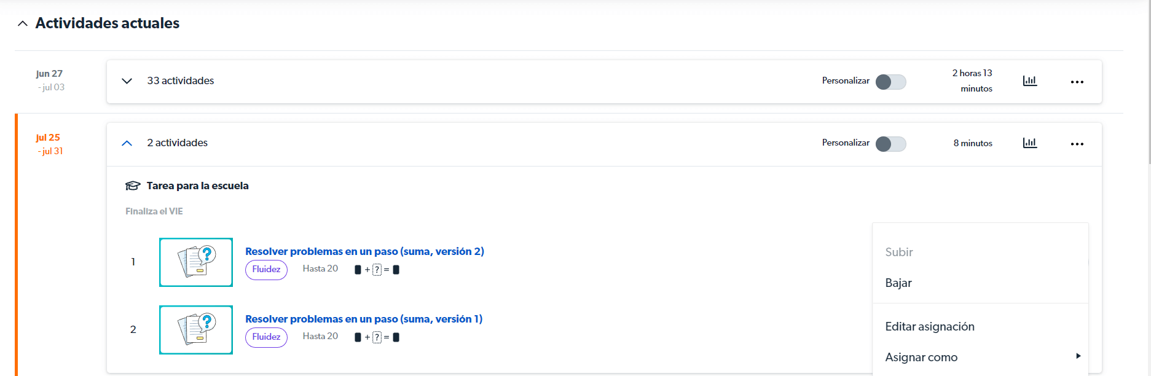
Task: Open the Asignar como submenu
Action: pos(921,358)
